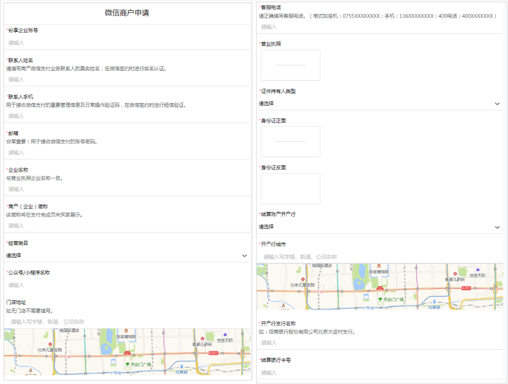The image size is (508, 384).
Task: Click the 故宫博物院 museum icon in 门店地址 map
Action: click(x=126, y=331)
